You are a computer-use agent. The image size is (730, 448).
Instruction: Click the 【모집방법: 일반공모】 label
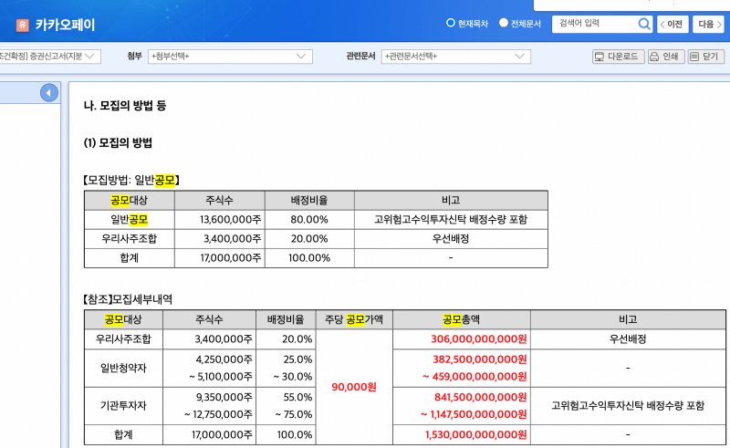131,181
